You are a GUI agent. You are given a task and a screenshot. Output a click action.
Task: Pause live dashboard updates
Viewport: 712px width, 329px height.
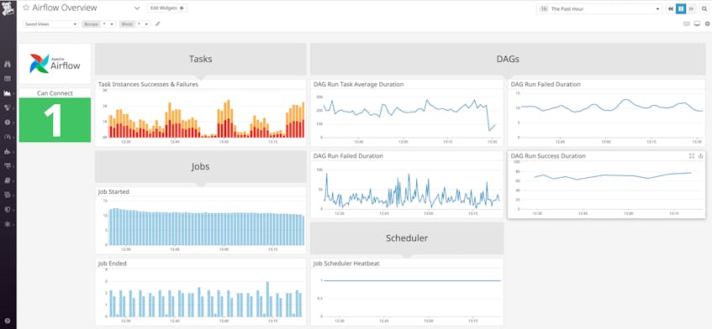pos(681,8)
